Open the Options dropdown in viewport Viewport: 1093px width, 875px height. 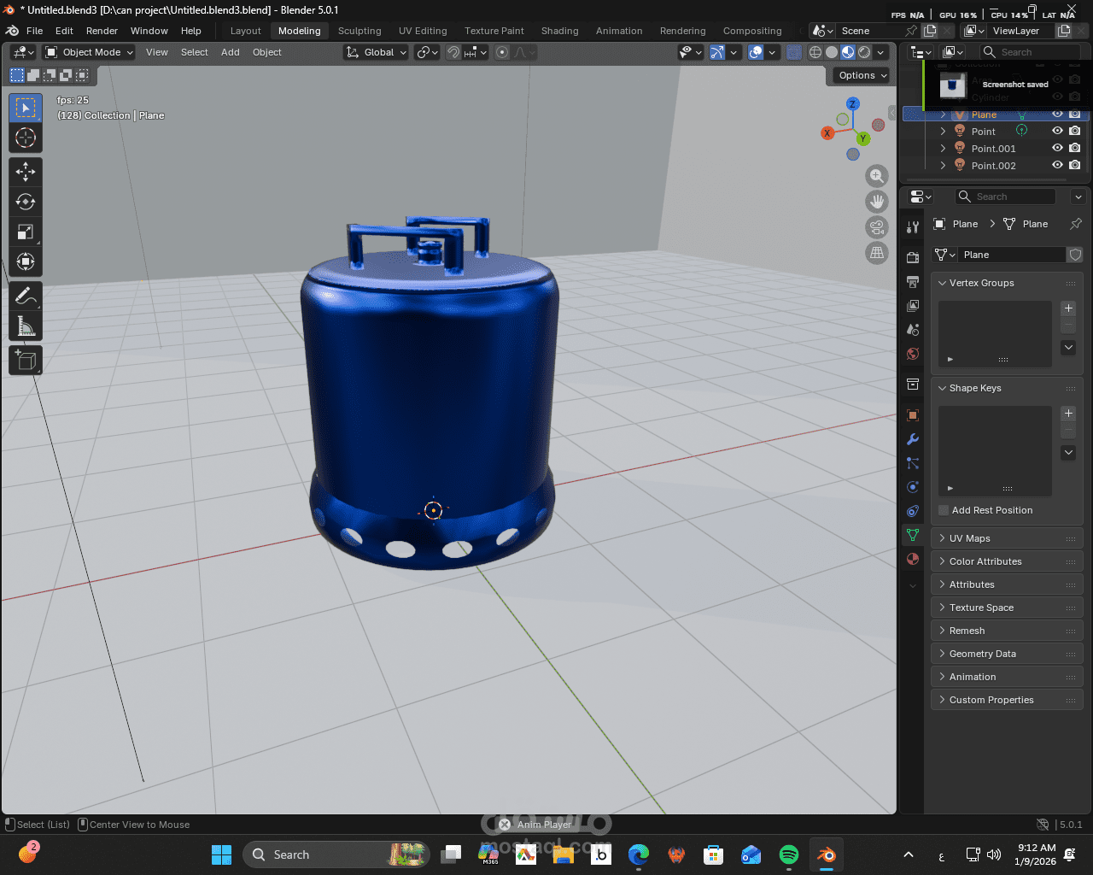coord(862,75)
